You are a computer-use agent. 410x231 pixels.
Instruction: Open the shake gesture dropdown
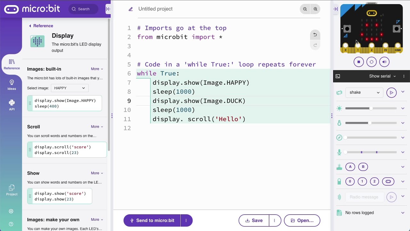pos(364,92)
